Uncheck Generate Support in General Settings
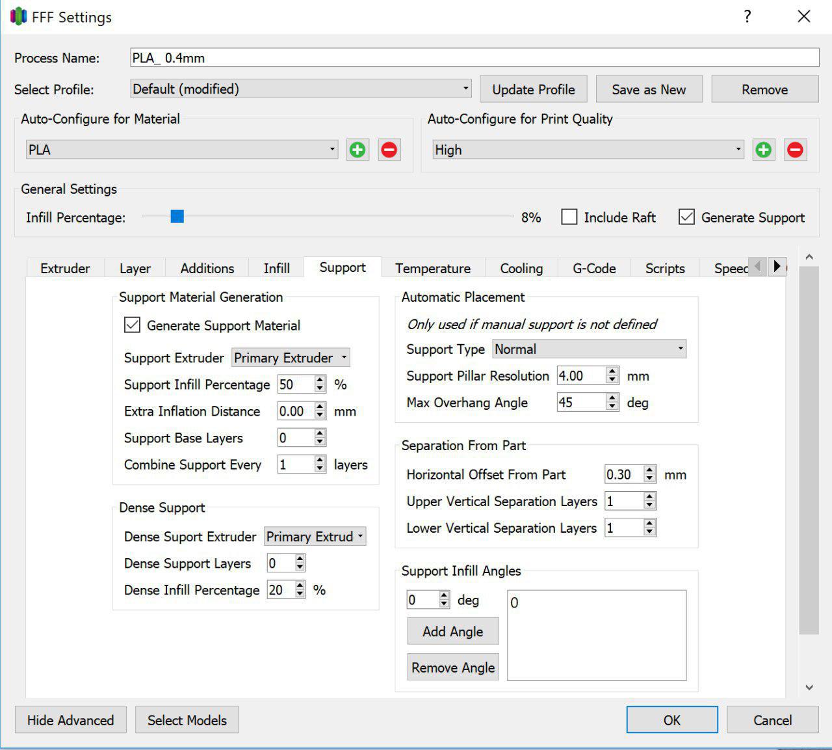Image resolution: width=832 pixels, height=750 pixels. coord(686,217)
